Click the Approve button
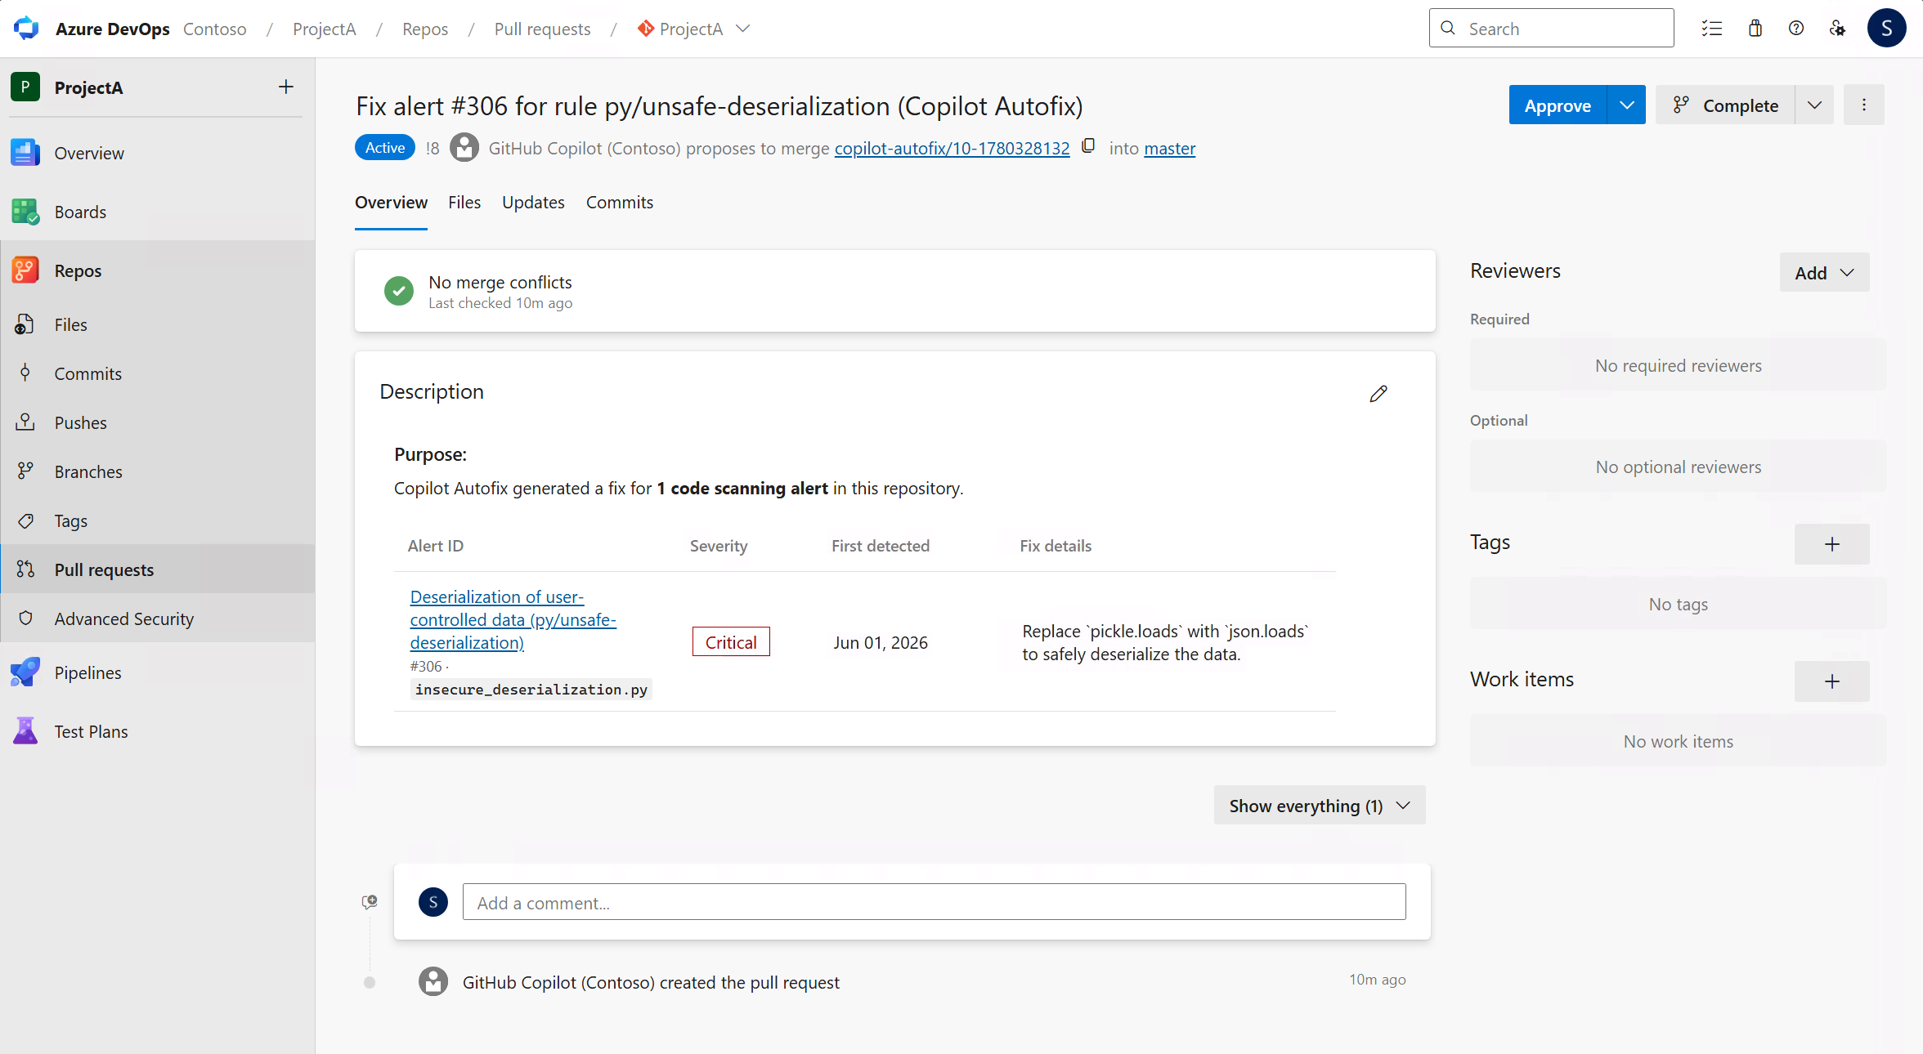The width and height of the screenshot is (1923, 1054). (1558, 105)
